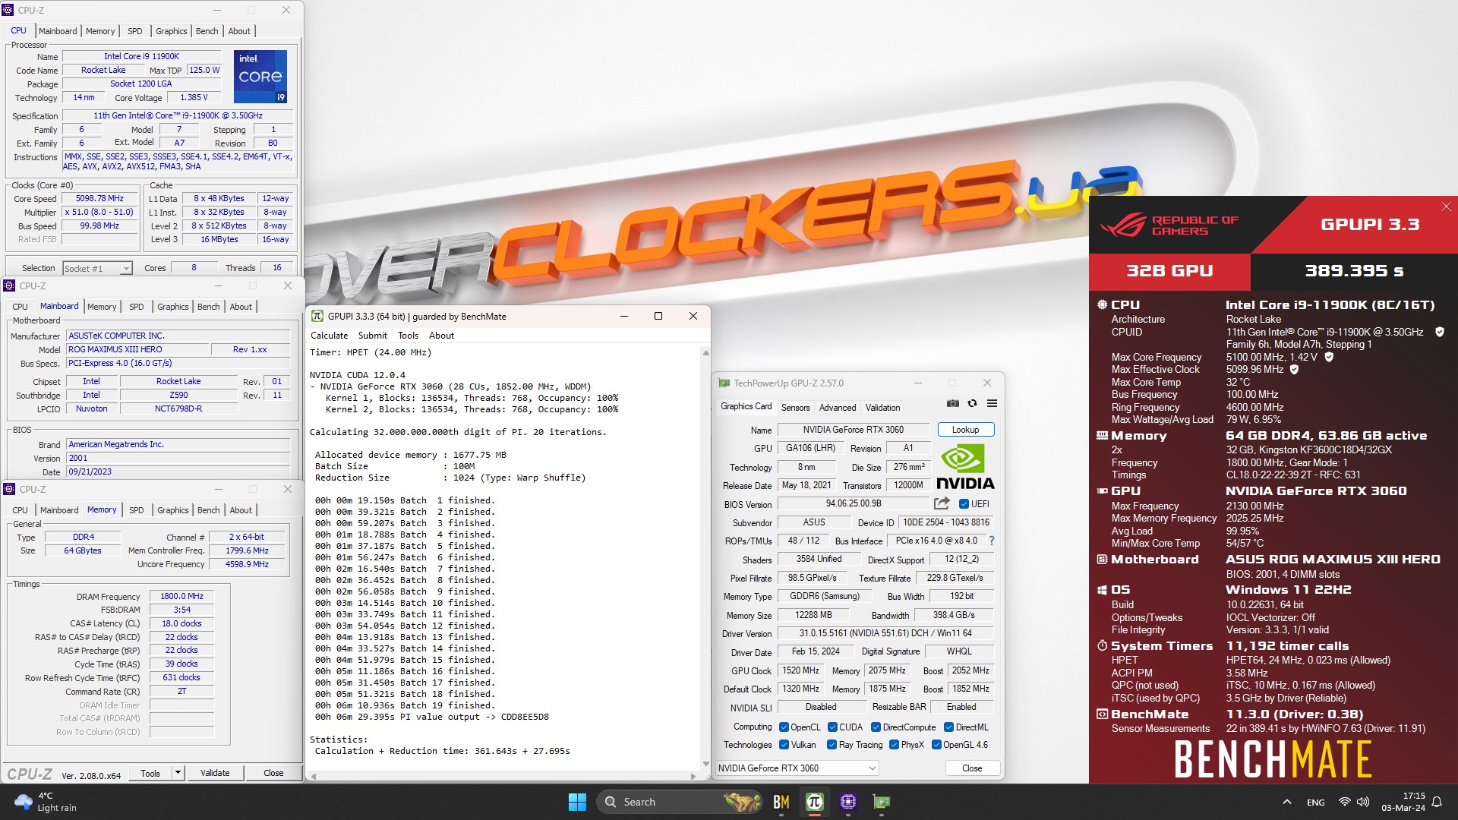This screenshot has height=820, width=1458.
Task: Click the Republic of Gamers logo
Action: pyautogui.click(x=1169, y=225)
